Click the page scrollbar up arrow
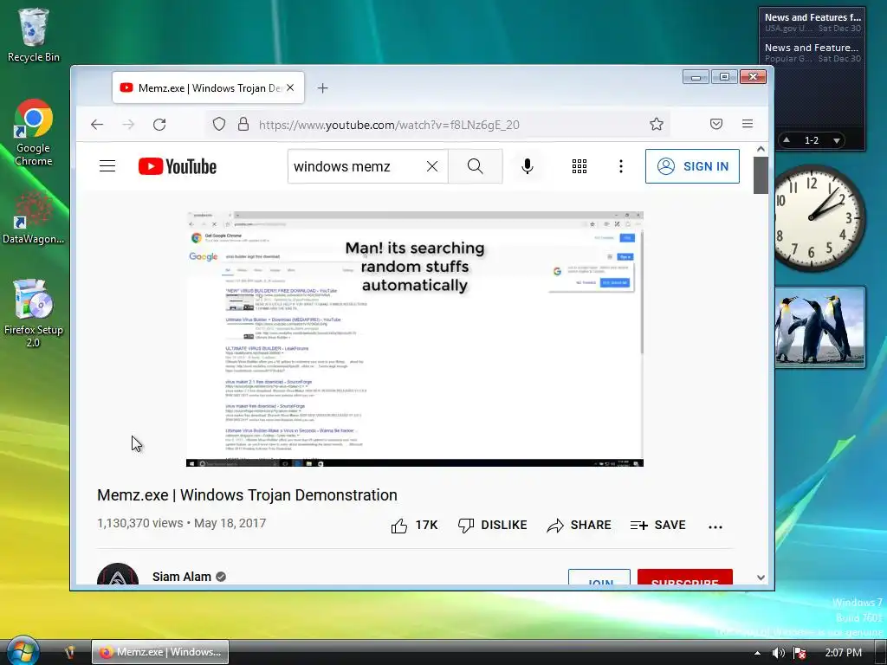This screenshot has width=887, height=665. click(761, 149)
